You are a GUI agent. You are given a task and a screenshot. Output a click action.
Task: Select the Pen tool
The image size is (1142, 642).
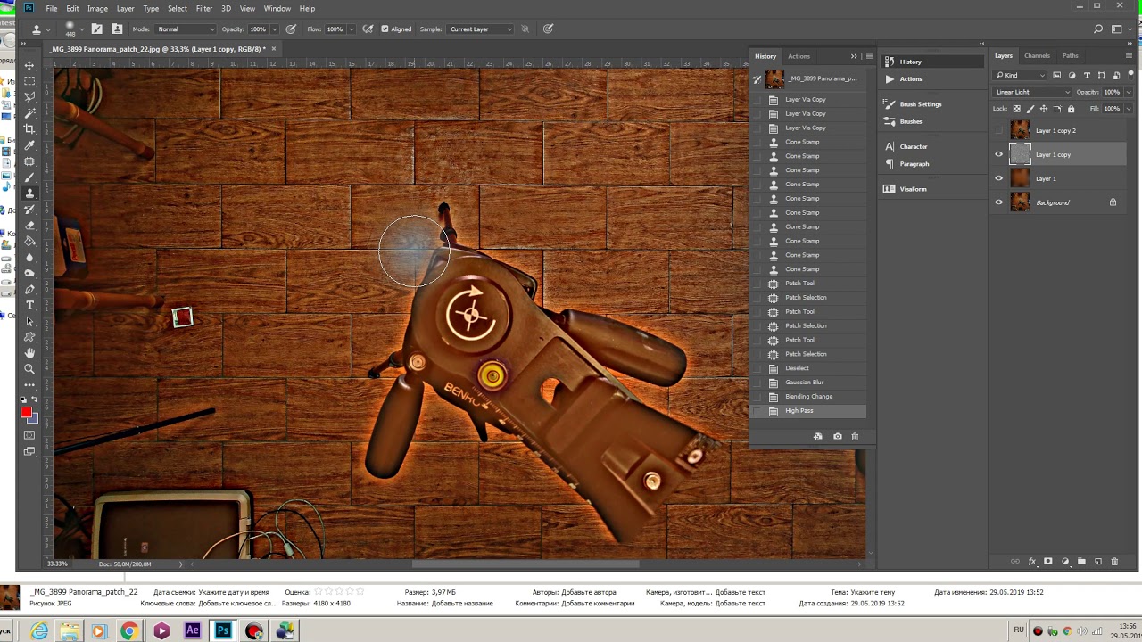coord(29,290)
